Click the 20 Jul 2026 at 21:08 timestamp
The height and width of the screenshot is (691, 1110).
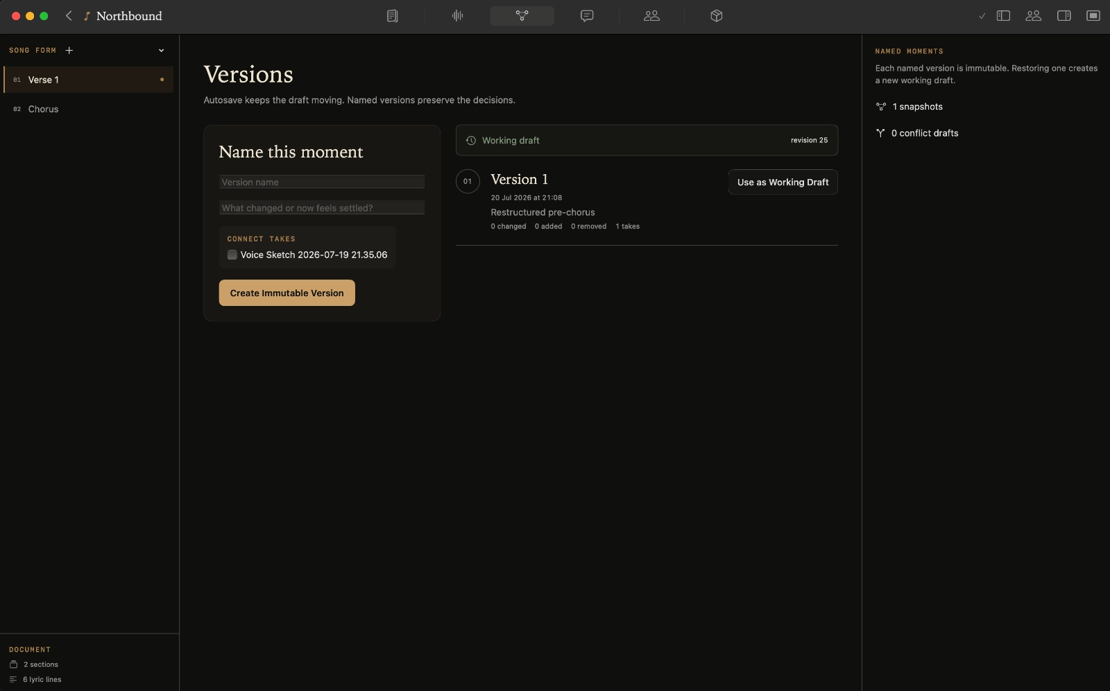pos(527,198)
